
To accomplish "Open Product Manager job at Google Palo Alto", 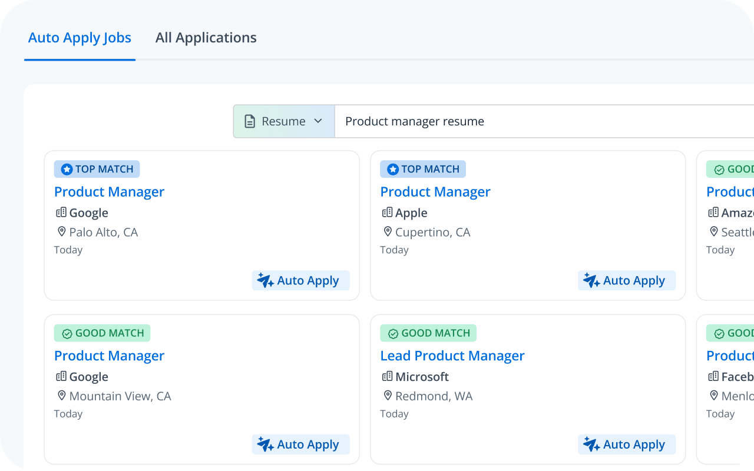I will (109, 192).
